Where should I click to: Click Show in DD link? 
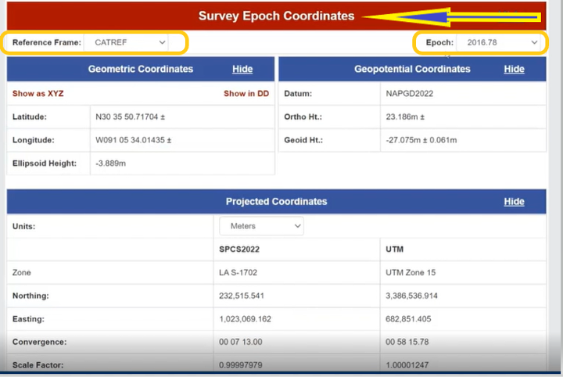point(246,93)
